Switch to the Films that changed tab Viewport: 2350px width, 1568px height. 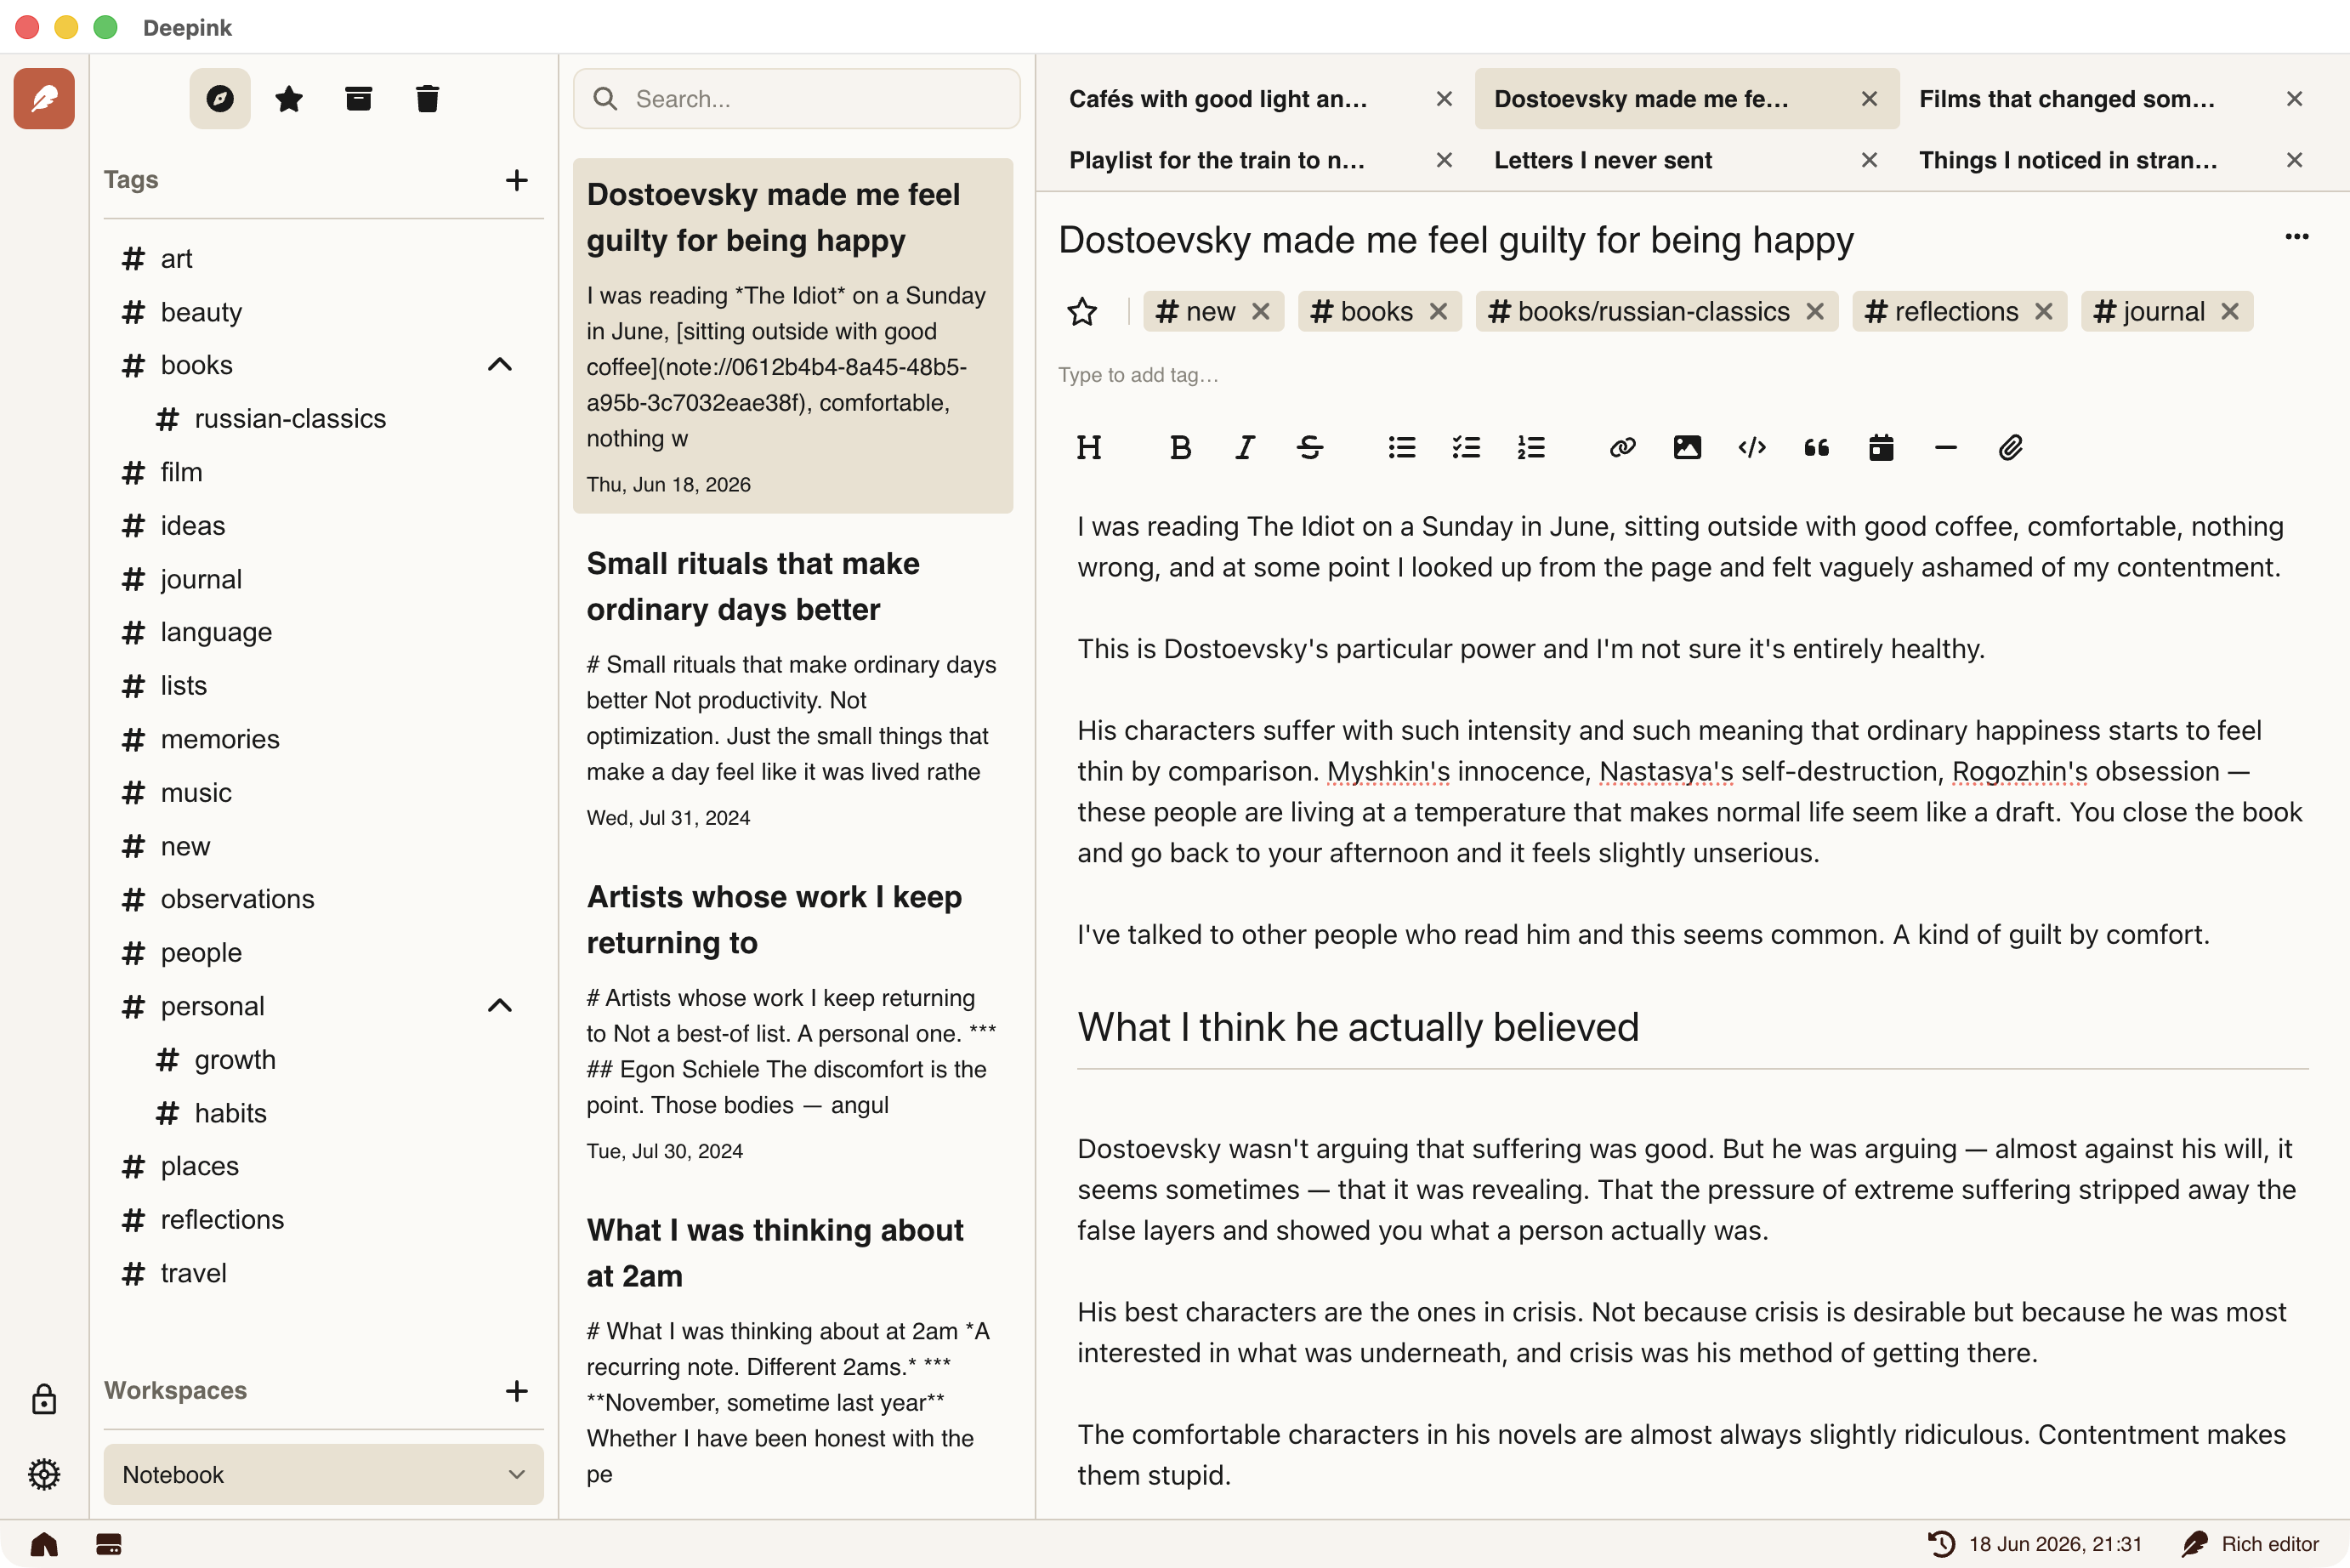pos(2066,99)
